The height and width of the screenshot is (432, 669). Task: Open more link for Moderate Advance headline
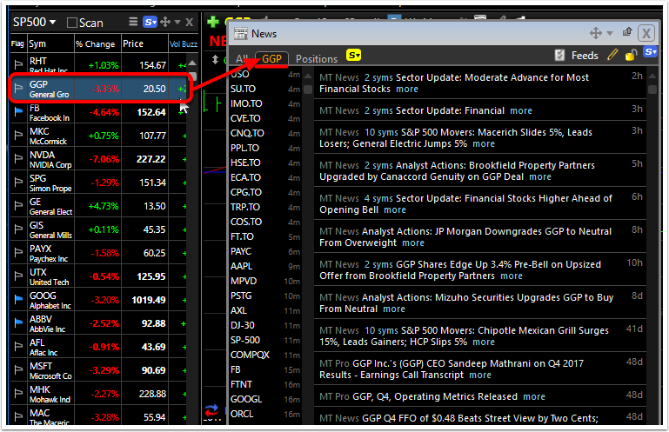pos(407,89)
